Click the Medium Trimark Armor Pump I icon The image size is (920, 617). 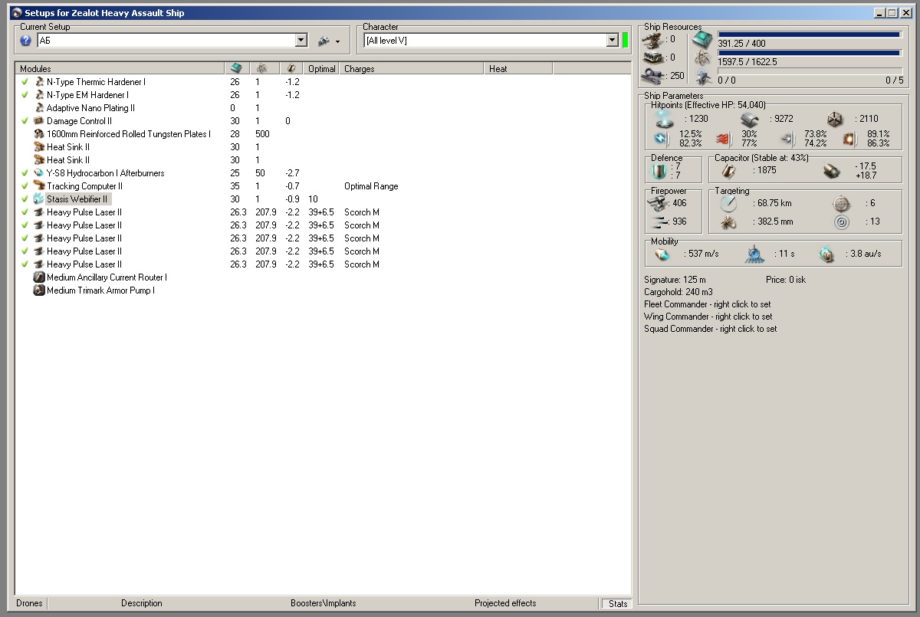tap(39, 290)
